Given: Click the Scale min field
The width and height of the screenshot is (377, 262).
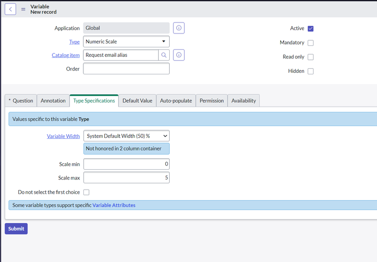Looking at the screenshot, I should click(126, 164).
